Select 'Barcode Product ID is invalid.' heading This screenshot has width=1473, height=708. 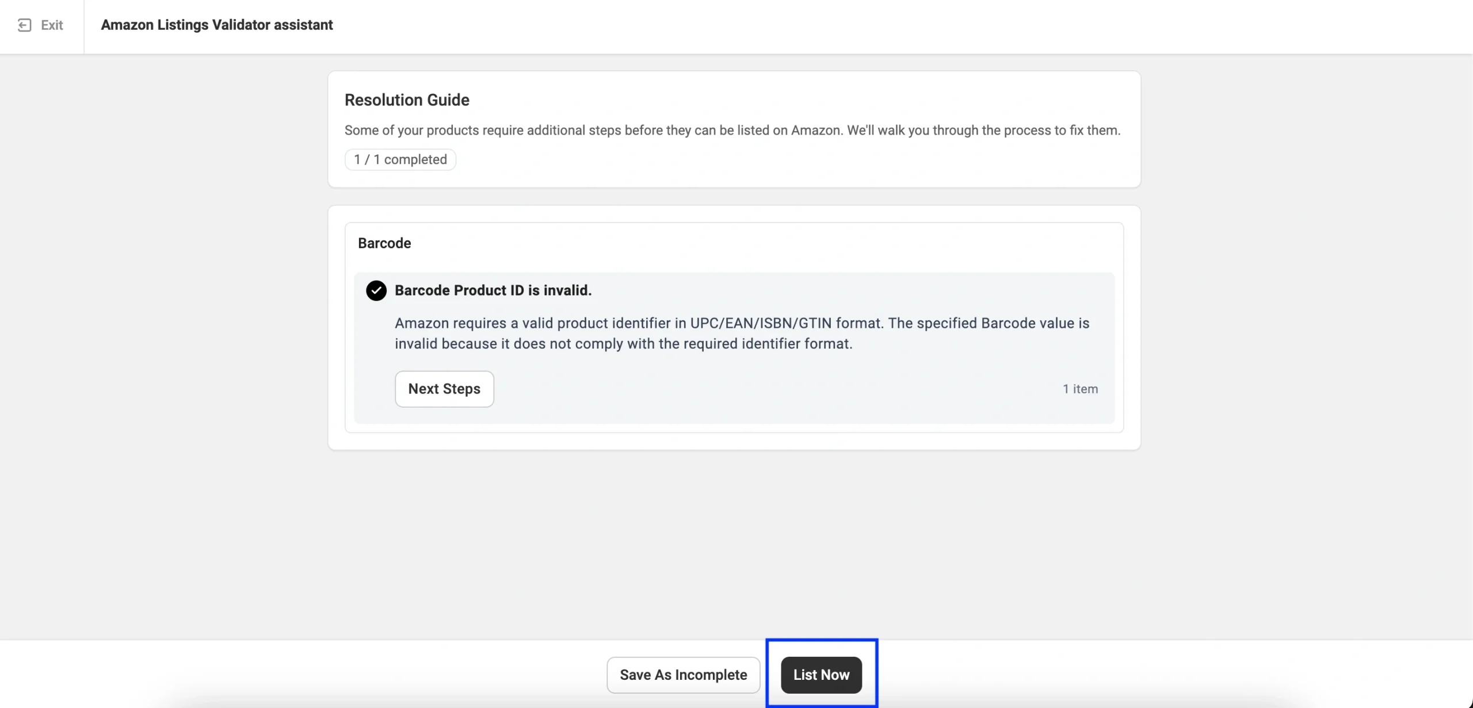point(493,290)
